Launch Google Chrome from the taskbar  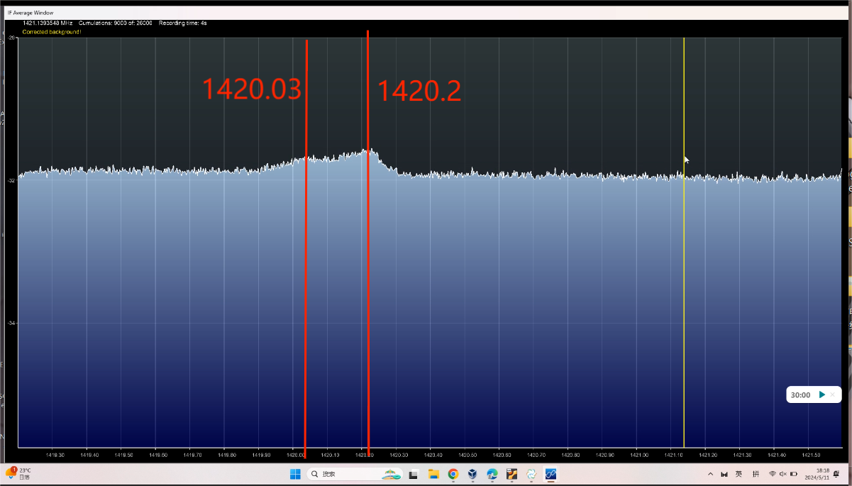[x=453, y=474]
